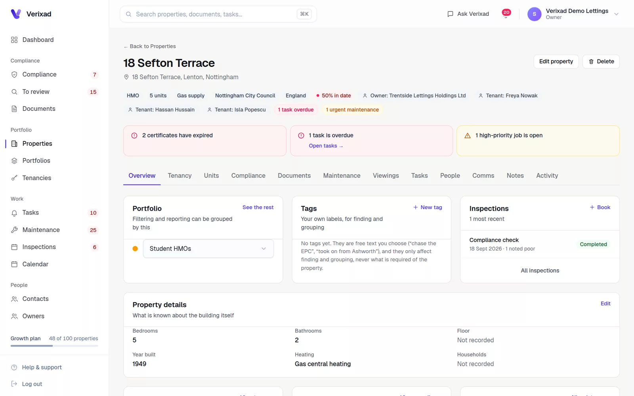Open the Maintenance tab
Screen dimensions: 634x396
tap(342, 176)
